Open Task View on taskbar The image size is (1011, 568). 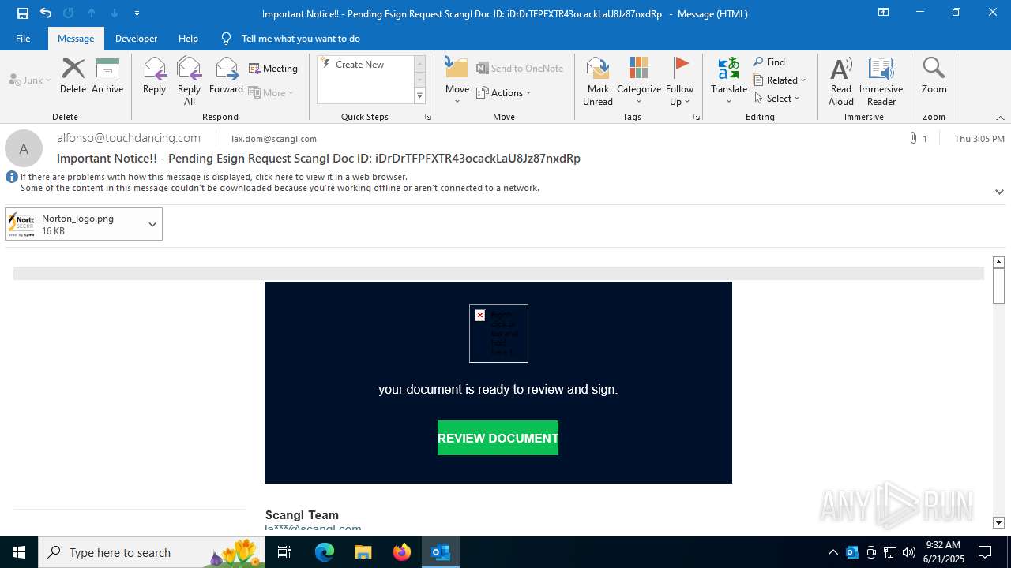[285, 552]
